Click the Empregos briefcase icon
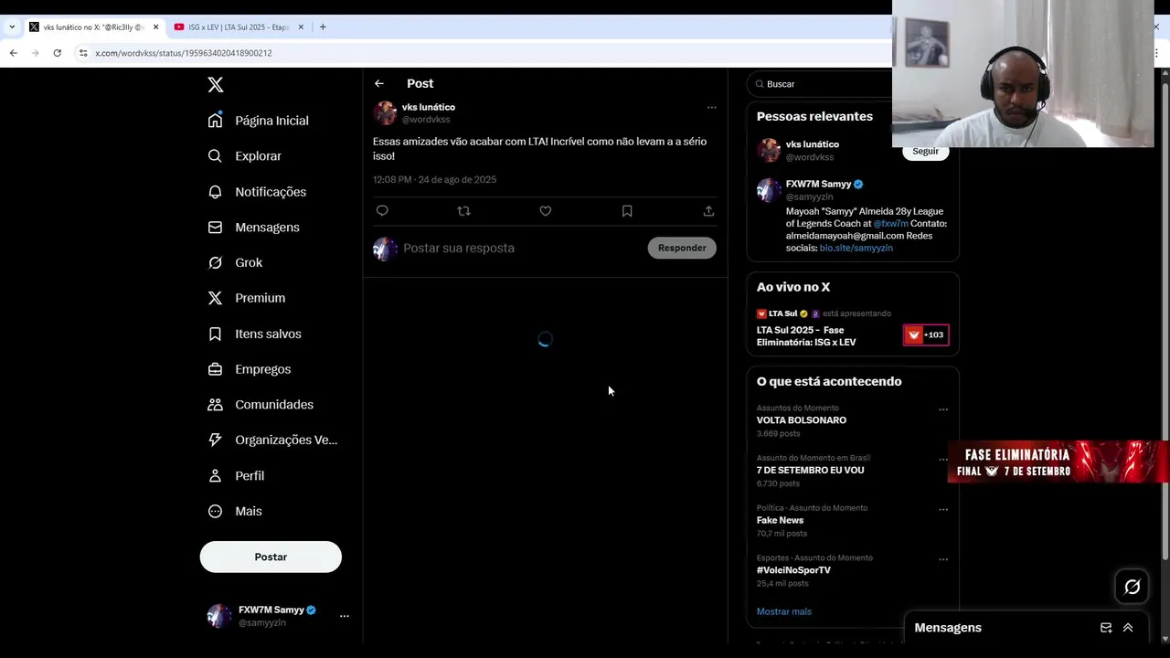1170x658 pixels. 215,369
